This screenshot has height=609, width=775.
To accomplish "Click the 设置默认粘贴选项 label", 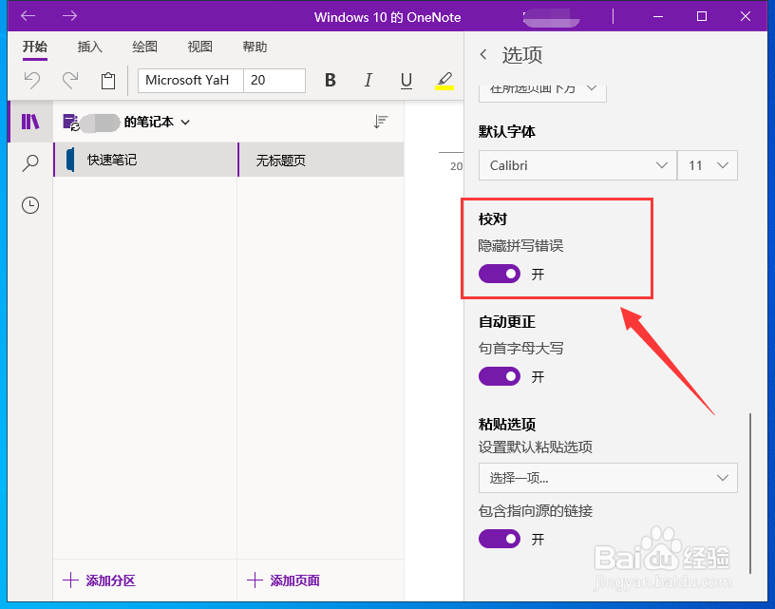I will pos(536,447).
